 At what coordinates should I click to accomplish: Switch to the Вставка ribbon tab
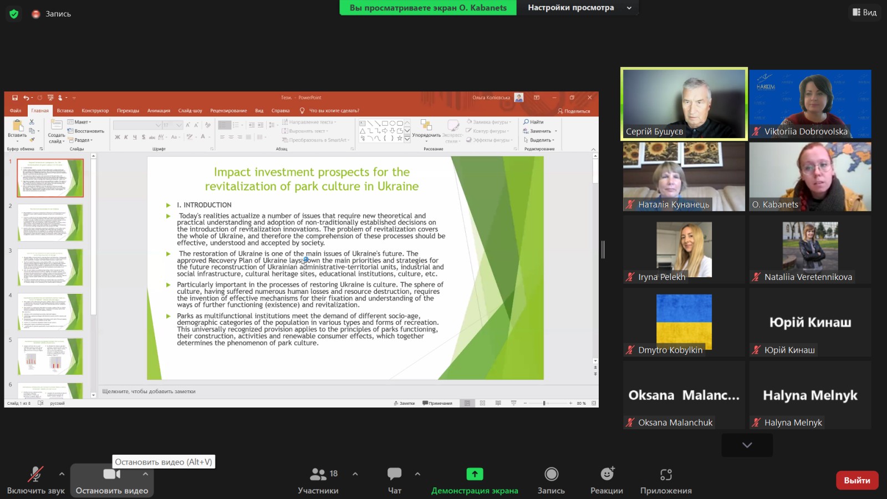tap(65, 111)
